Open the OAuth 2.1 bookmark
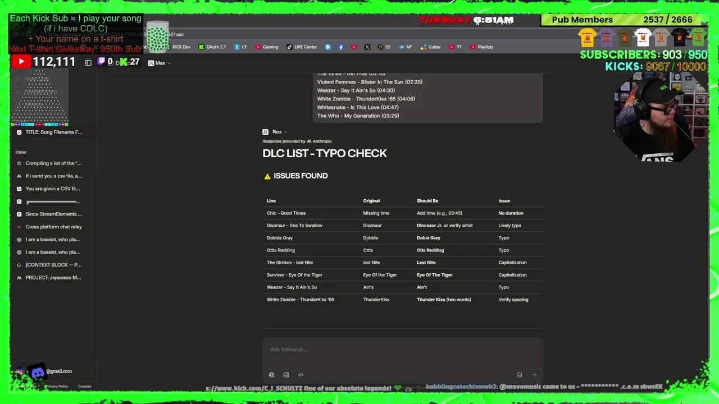719x404 pixels. click(x=212, y=47)
